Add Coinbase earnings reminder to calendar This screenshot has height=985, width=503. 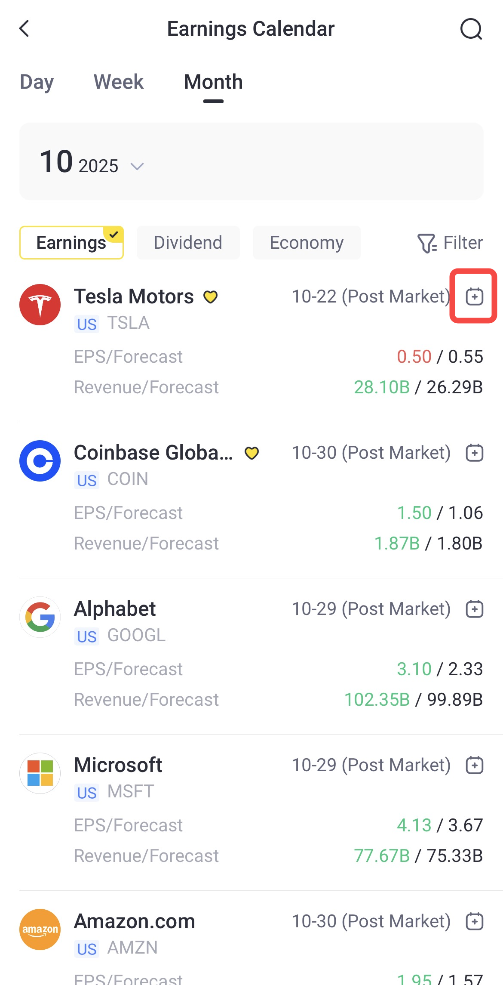(x=475, y=453)
